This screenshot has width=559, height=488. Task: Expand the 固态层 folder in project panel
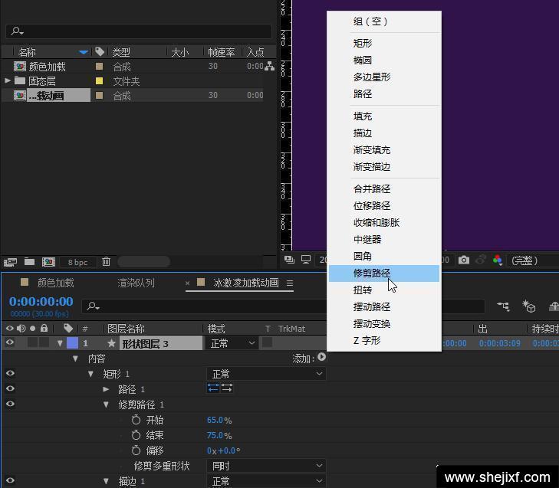pos(8,80)
